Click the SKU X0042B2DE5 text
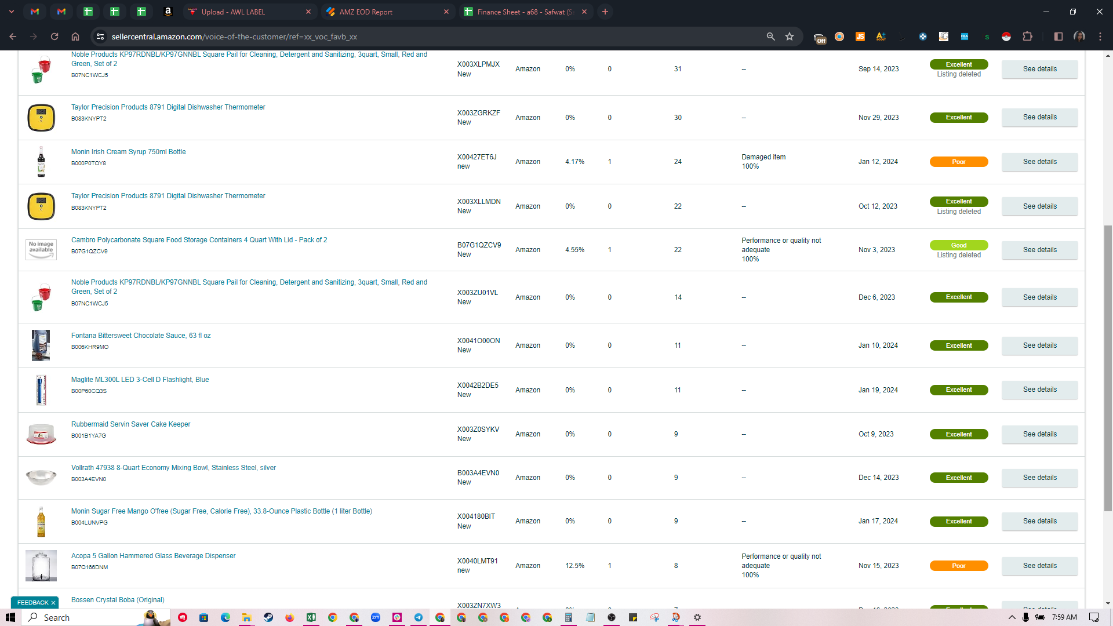The width and height of the screenshot is (1113, 626). 478,385
